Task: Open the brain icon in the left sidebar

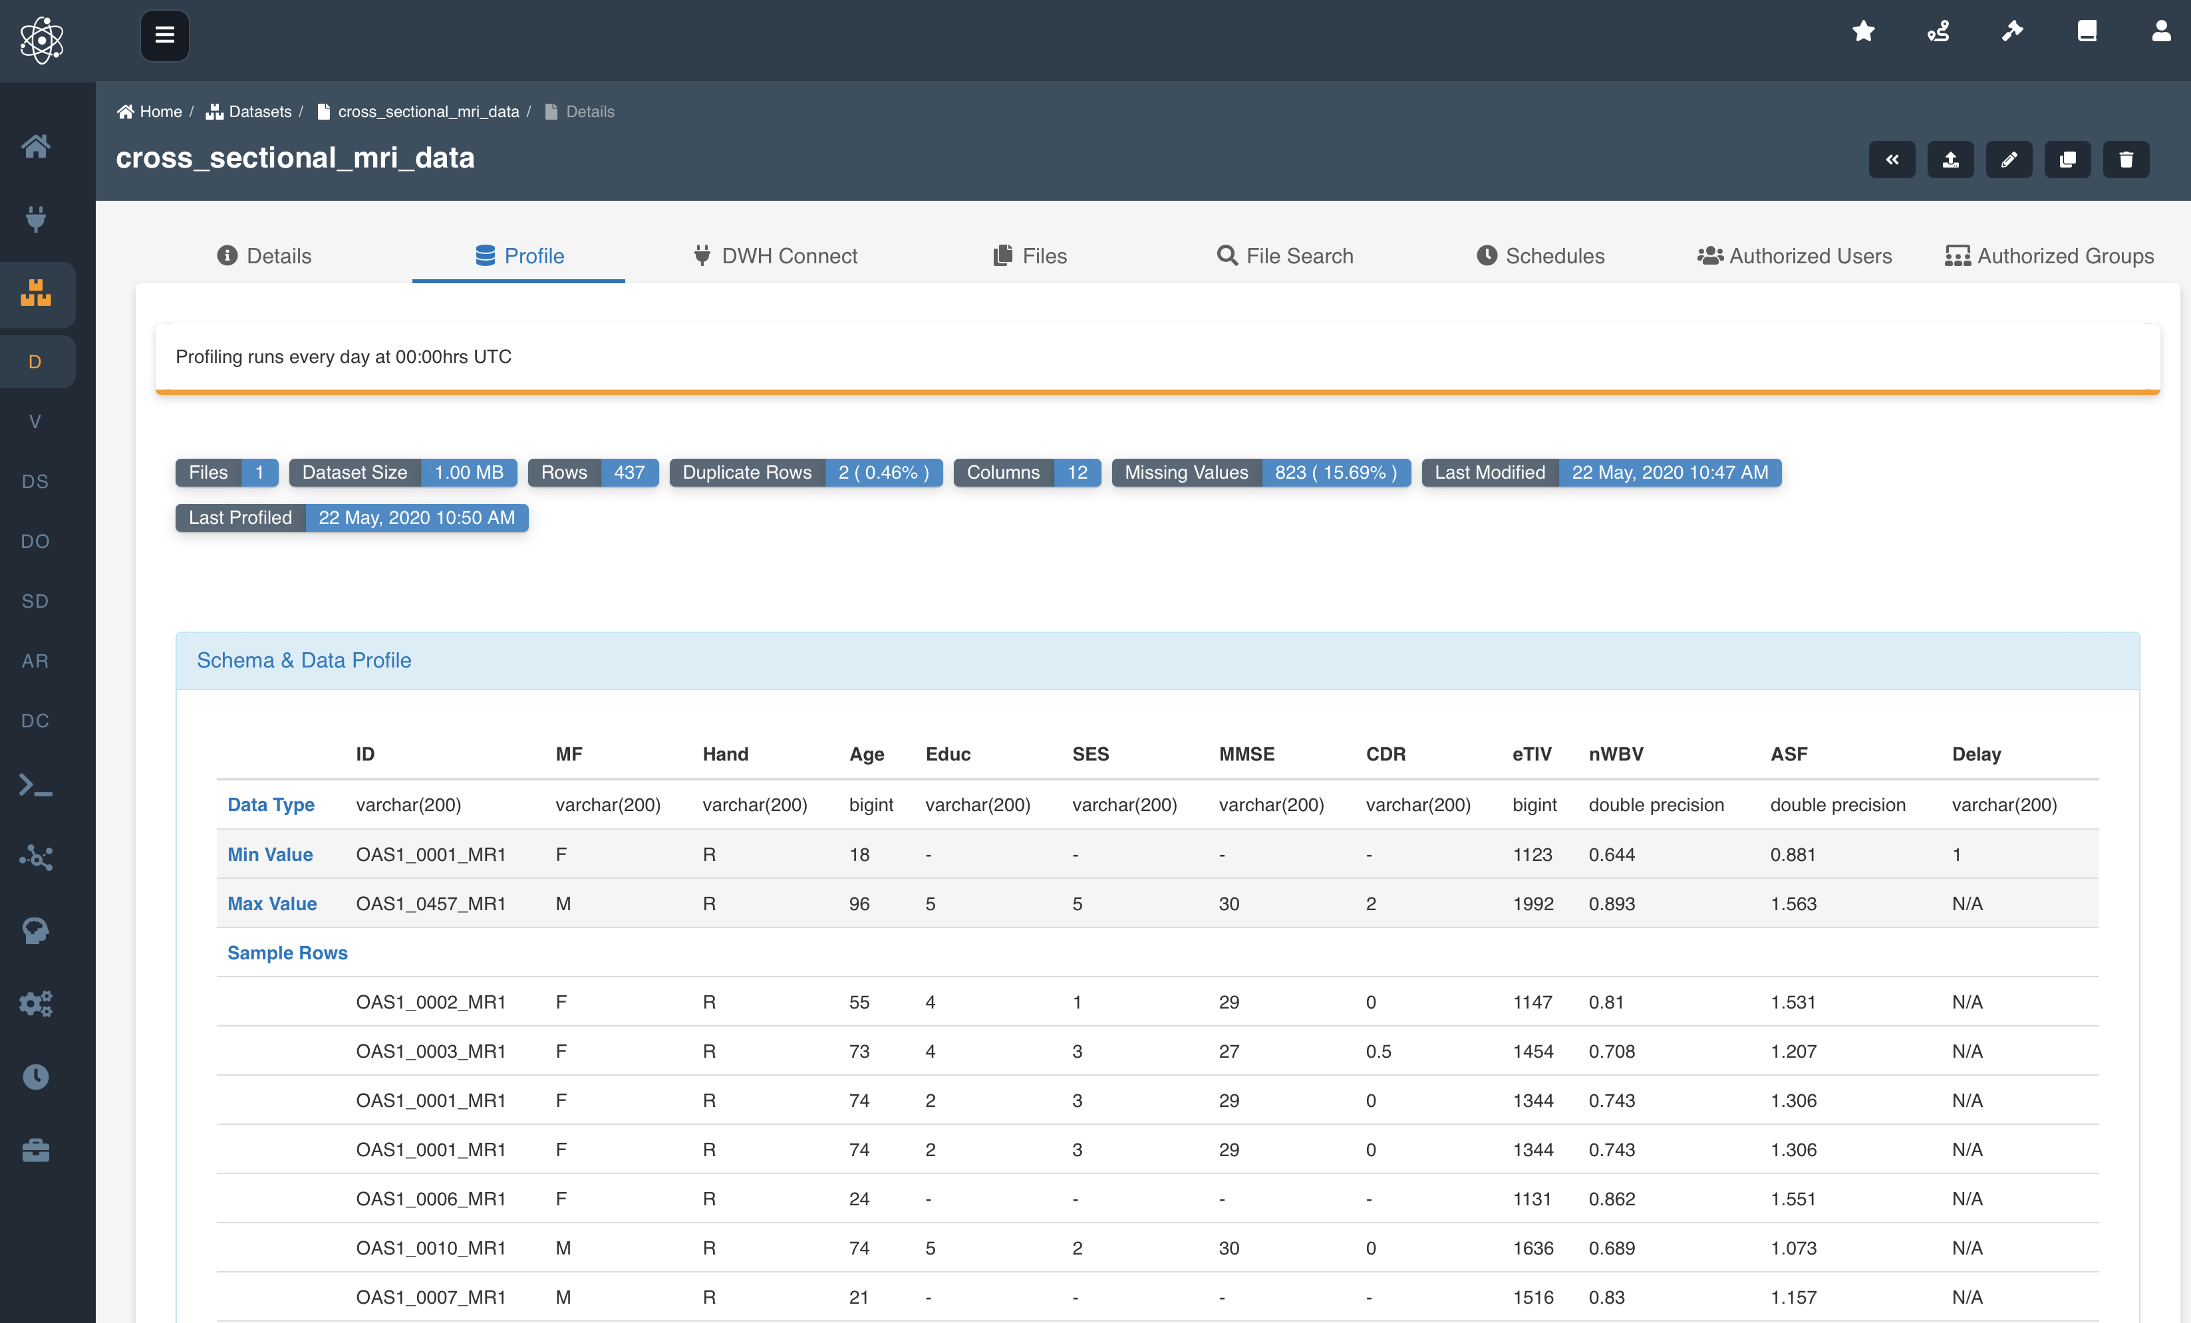Action: pyautogui.click(x=35, y=930)
